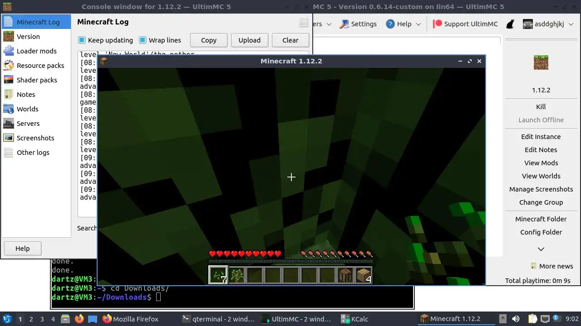The height and width of the screenshot is (326, 581).
Task: Toggle Keep updating checkbox
Action: [x=82, y=40]
